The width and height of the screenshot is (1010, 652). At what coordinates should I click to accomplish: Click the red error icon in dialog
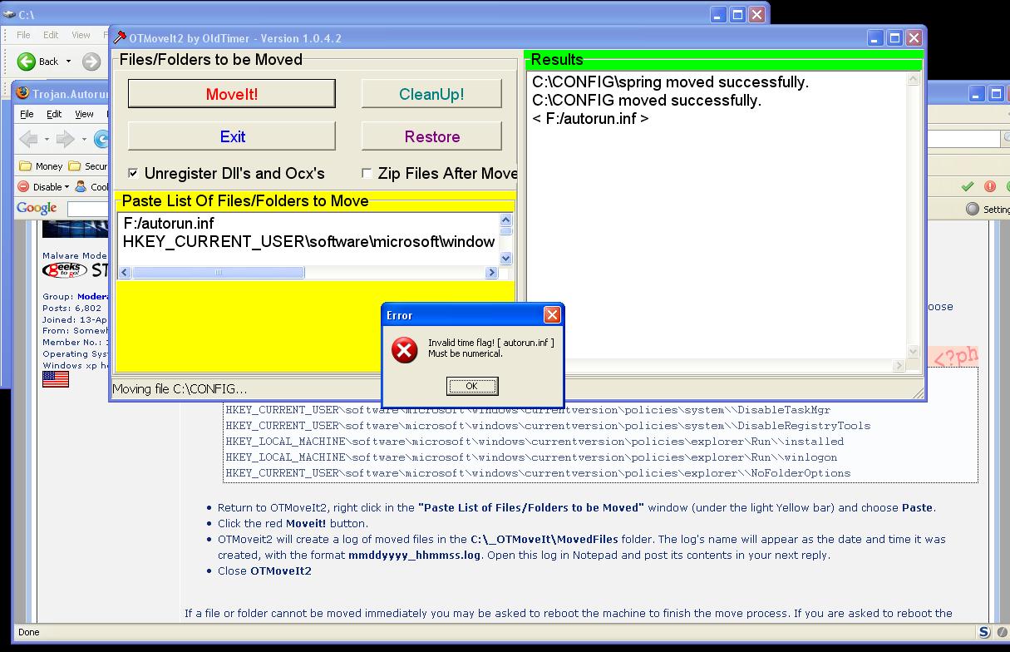click(404, 349)
